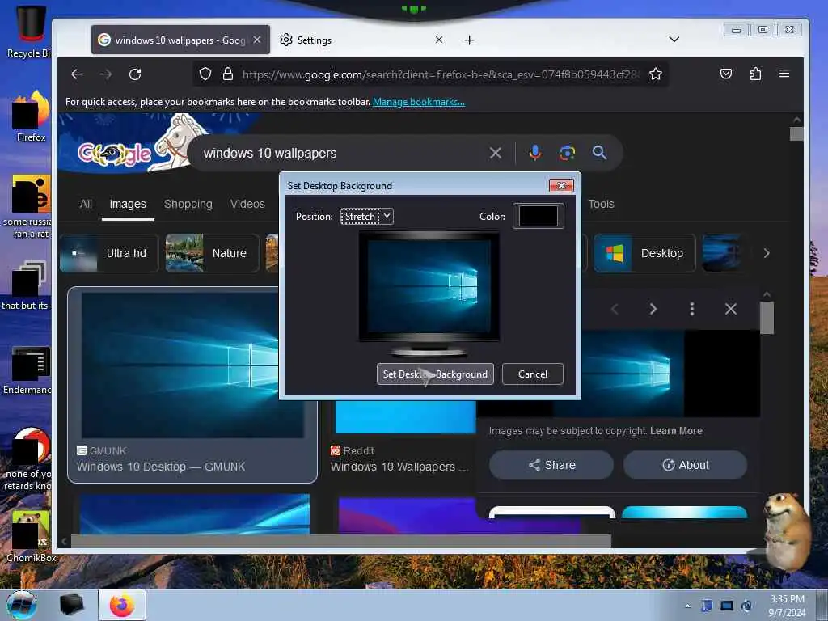The width and height of the screenshot is (828, 621).
Task: Cancel the Set Desktop Background dialog
Action: (x=533, y=374)
